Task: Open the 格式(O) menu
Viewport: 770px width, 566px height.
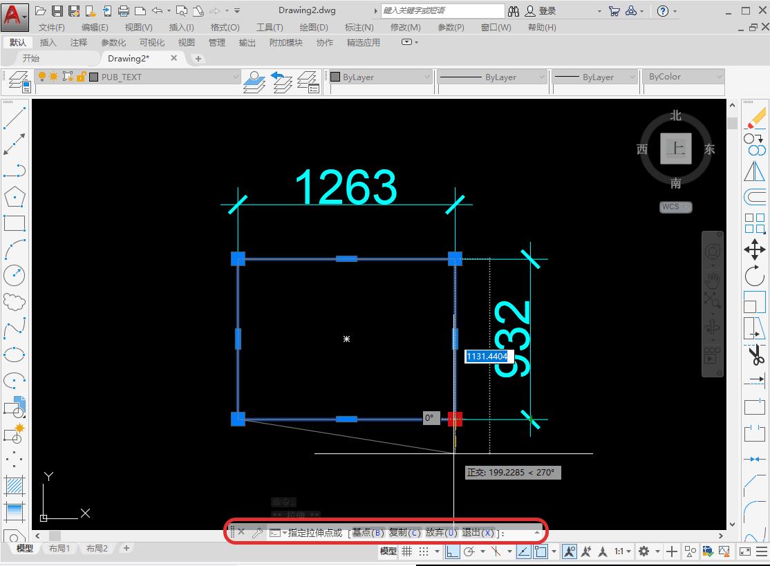Action: (x=225, y=27)
